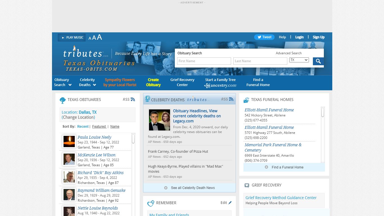Open McKenzie Lee Wilson photo thumbnail
Image resolution: width=384 pixels, height=216 pixels.
point(69,159)
